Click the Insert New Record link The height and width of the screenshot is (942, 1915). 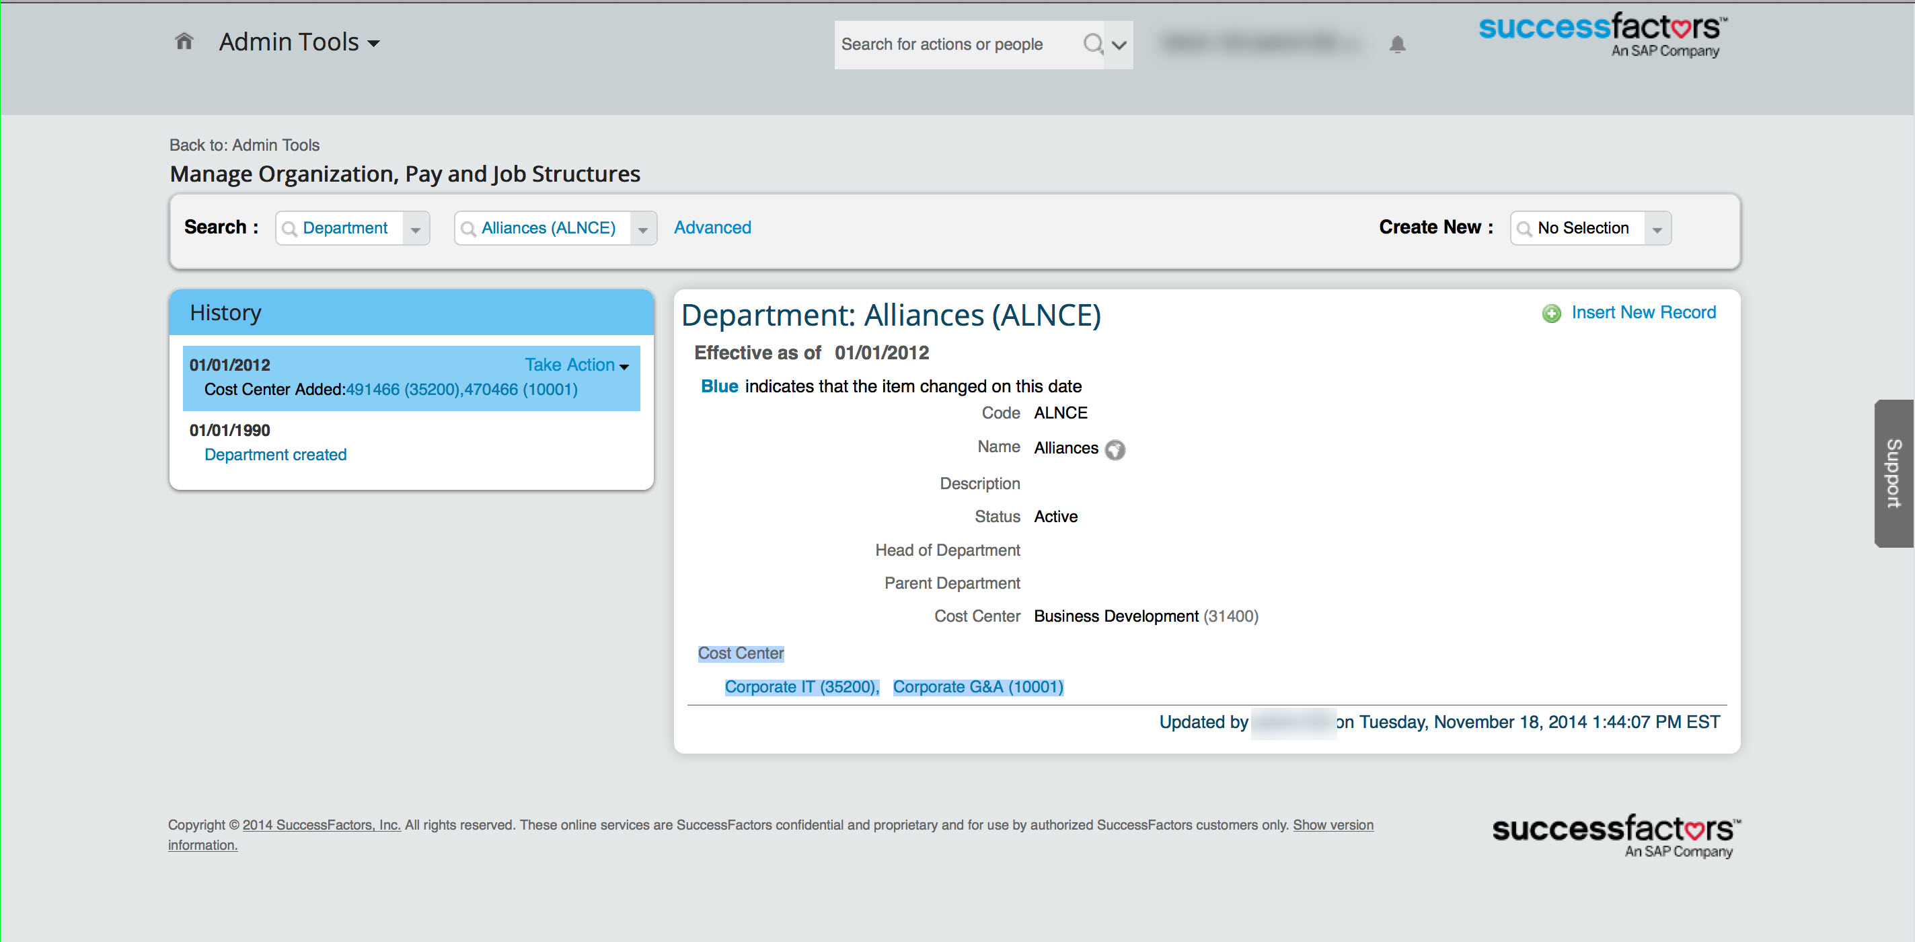click(x=1643, y=312)
